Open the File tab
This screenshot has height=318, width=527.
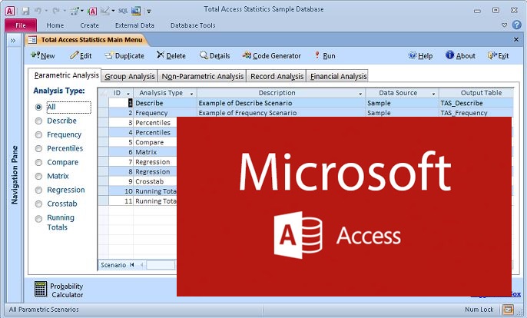(21, 25)
